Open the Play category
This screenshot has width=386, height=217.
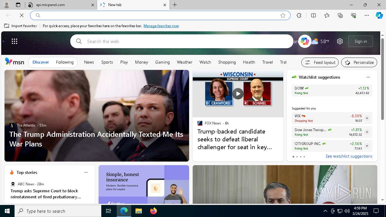[124, 62]
